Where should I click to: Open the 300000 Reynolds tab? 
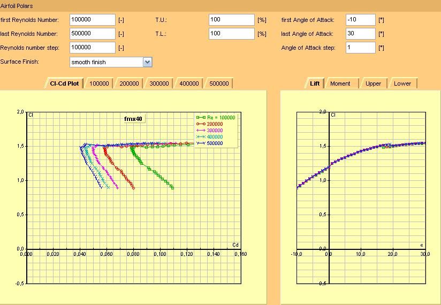point(159,83)
